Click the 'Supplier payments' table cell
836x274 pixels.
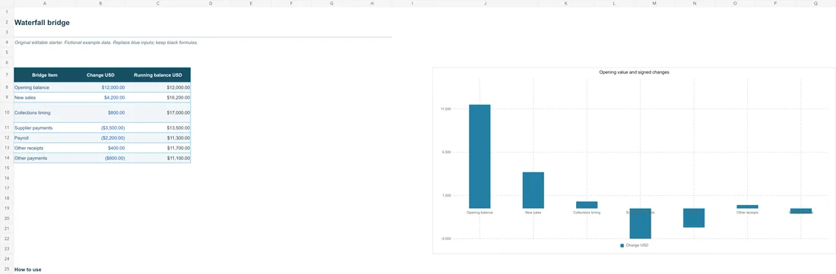(x=45, y=128)
